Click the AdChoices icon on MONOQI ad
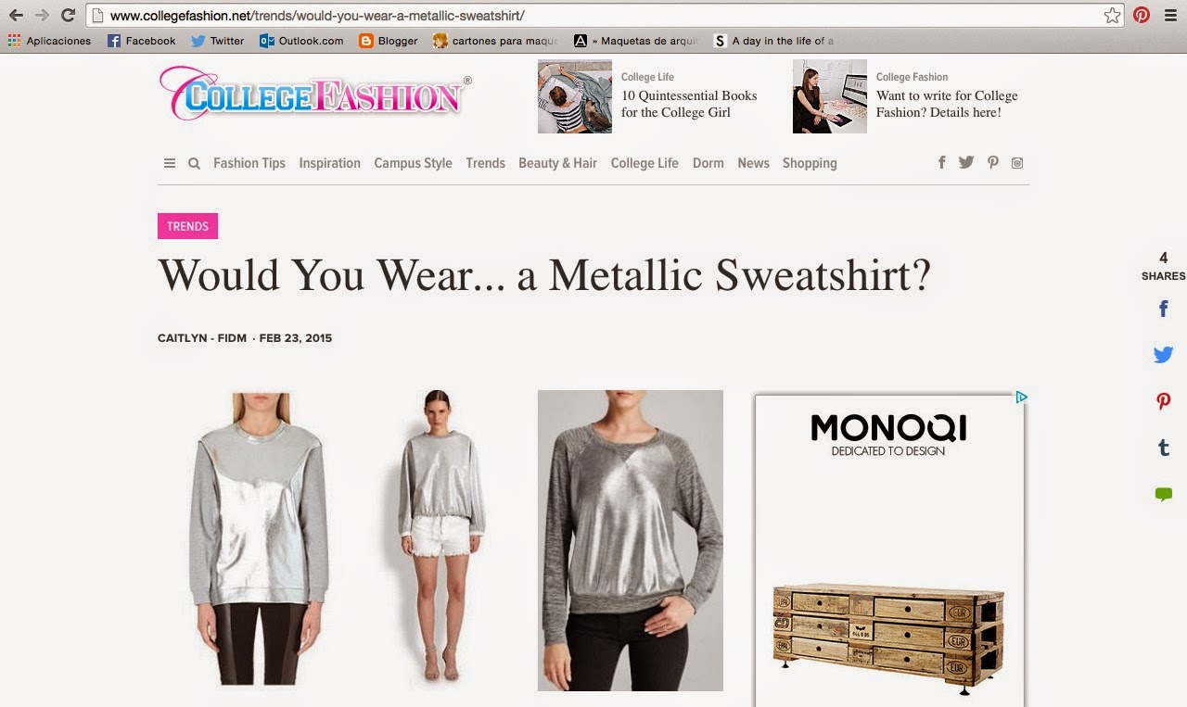This screenshot has width=1187, height=707. [x=1021, y=398]
